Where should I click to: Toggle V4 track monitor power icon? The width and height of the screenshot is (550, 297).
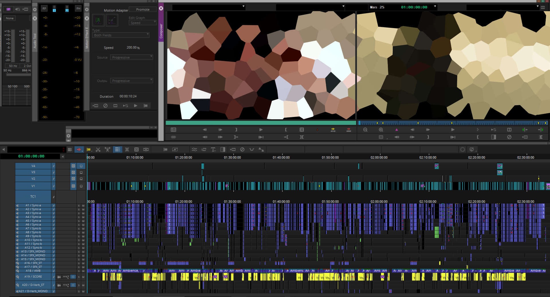pos(73,166)
